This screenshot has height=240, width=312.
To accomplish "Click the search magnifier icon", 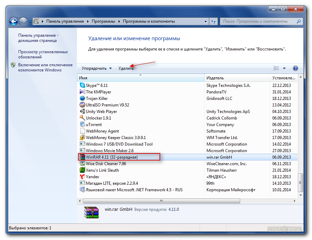I will (299, 21).
